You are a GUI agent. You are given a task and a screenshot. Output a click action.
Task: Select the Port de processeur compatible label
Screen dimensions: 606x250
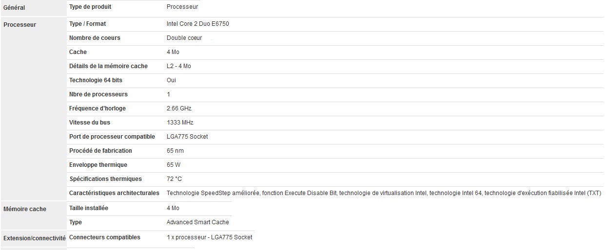click(112, 137)
